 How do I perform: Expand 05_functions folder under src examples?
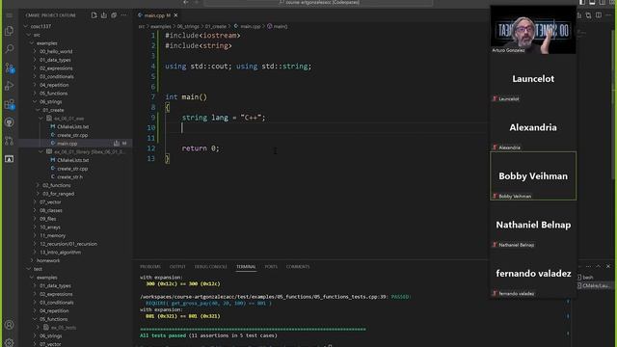click(54, 93)
